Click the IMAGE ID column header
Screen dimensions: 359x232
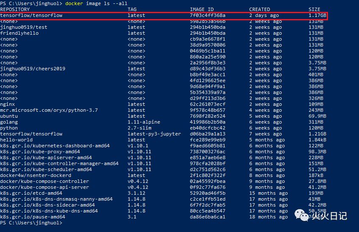[x=202, y=9]
